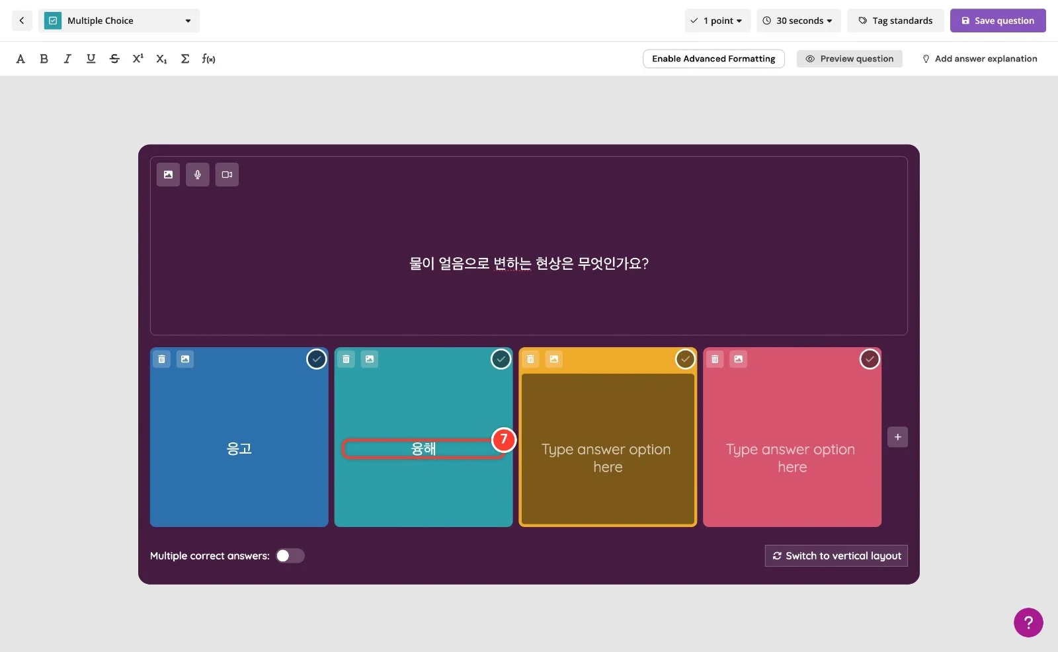Apply strikethrough formatting

[x=114, y=59]
